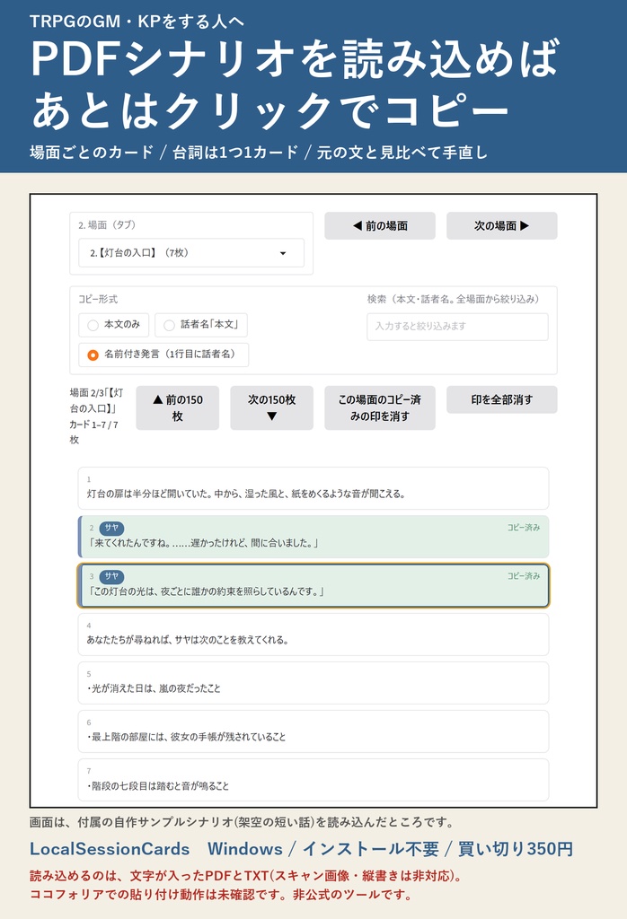The image size is (627, 919).
Task: Select 名前付き発言 copy format
Action: point(163,354)
